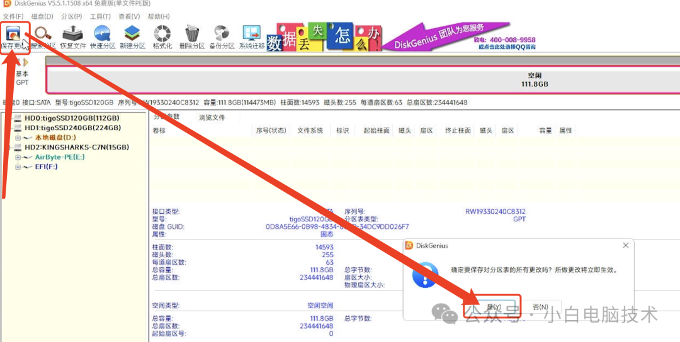
Task: Run System Migration (系统迁移)
Action: point(251,37)
